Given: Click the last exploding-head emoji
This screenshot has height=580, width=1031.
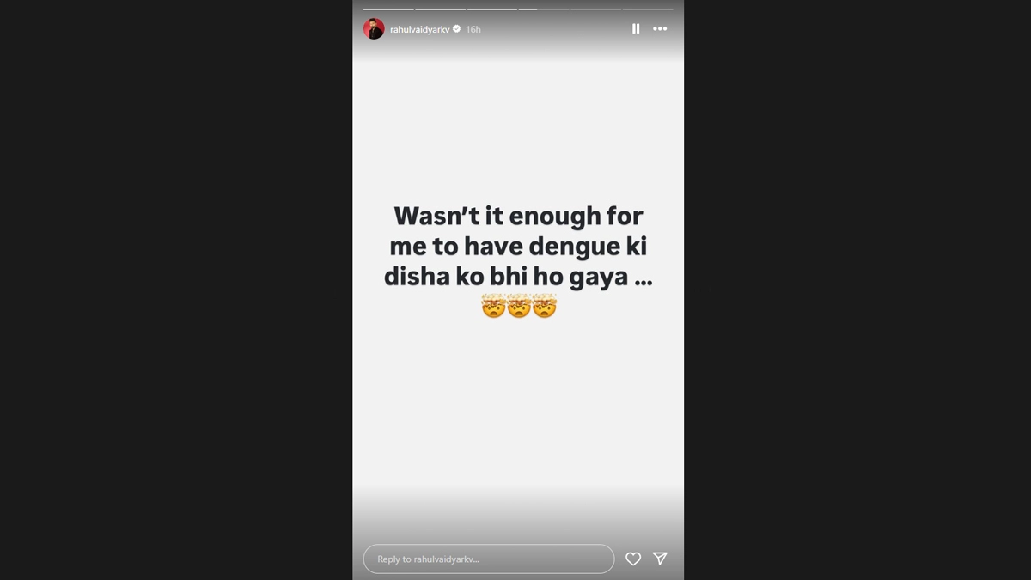Looking at the screenshot, I should coord(545,306).
